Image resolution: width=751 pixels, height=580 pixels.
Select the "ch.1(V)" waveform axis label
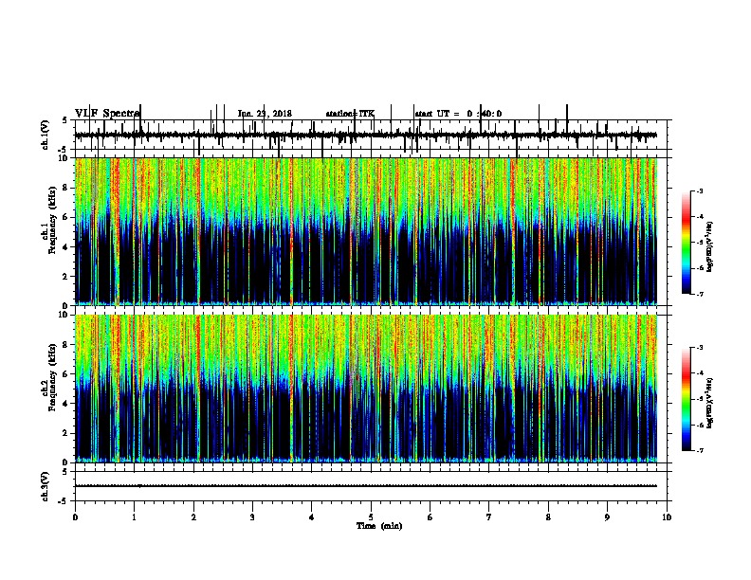tap(46, 135)
